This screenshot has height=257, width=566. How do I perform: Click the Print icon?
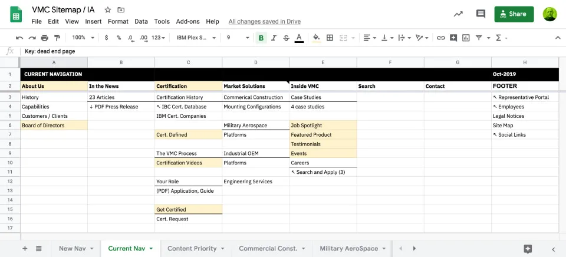click(x=45, y=38)
